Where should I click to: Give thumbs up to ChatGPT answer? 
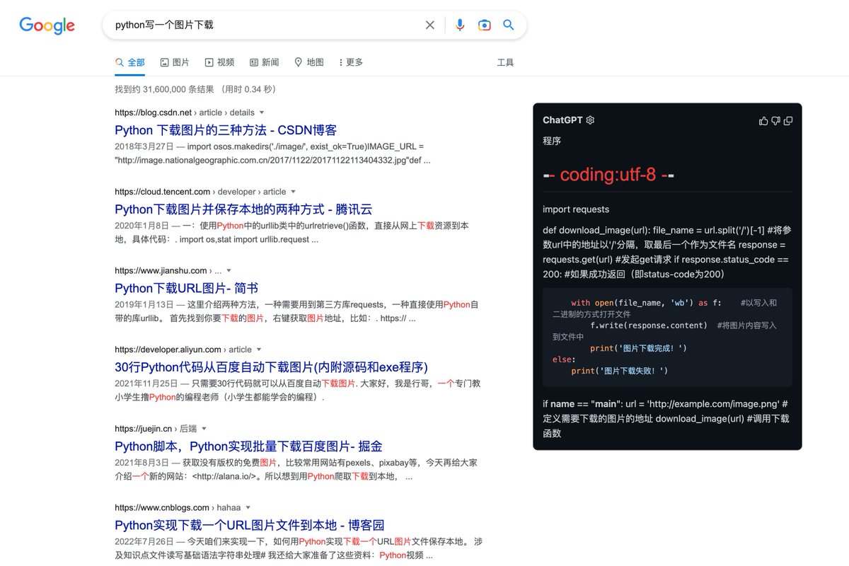[763, 121]
